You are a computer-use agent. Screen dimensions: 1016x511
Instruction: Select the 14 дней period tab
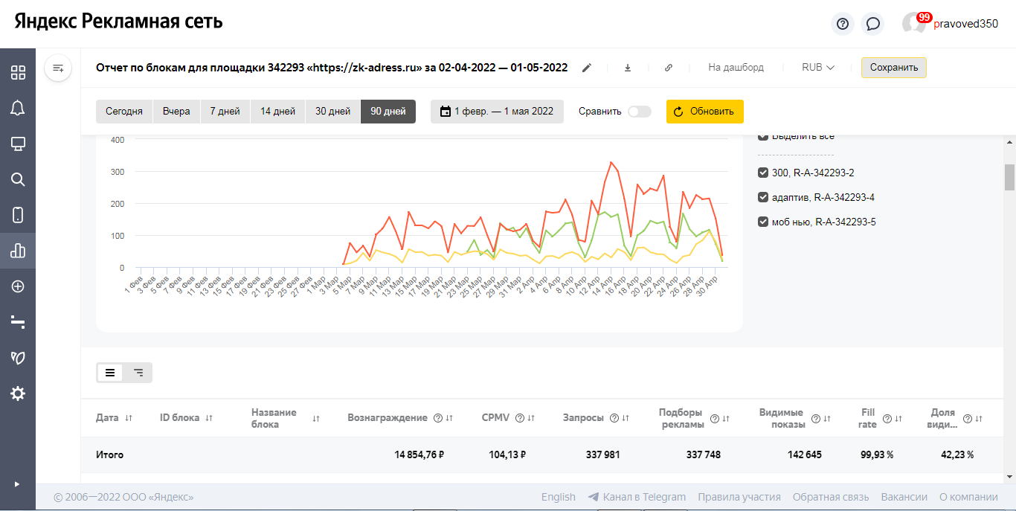[x=277, y=112]
